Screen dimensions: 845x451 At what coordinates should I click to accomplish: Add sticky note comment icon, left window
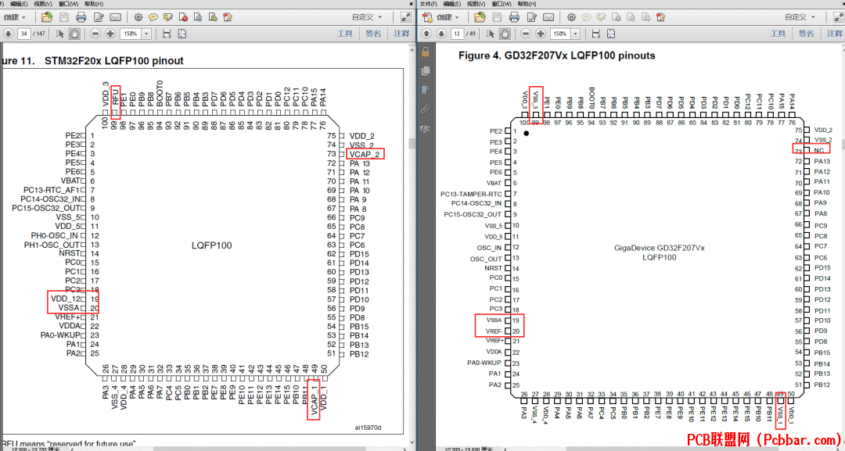(x=153, y=17)
